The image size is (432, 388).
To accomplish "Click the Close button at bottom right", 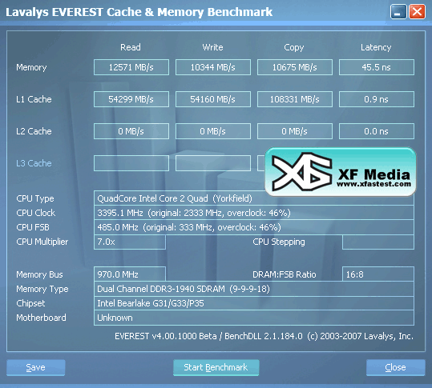I will tap(396, 367).
